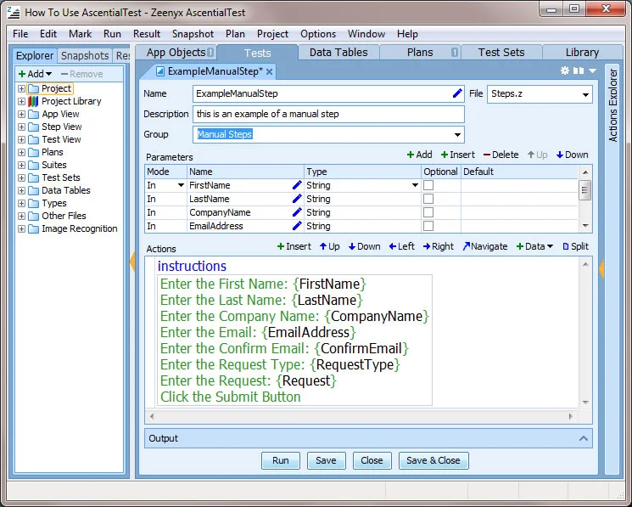Toggle Optional checkbox for LastName
Viewport: 632px width, 507px height.
click(x=428, y=199)
